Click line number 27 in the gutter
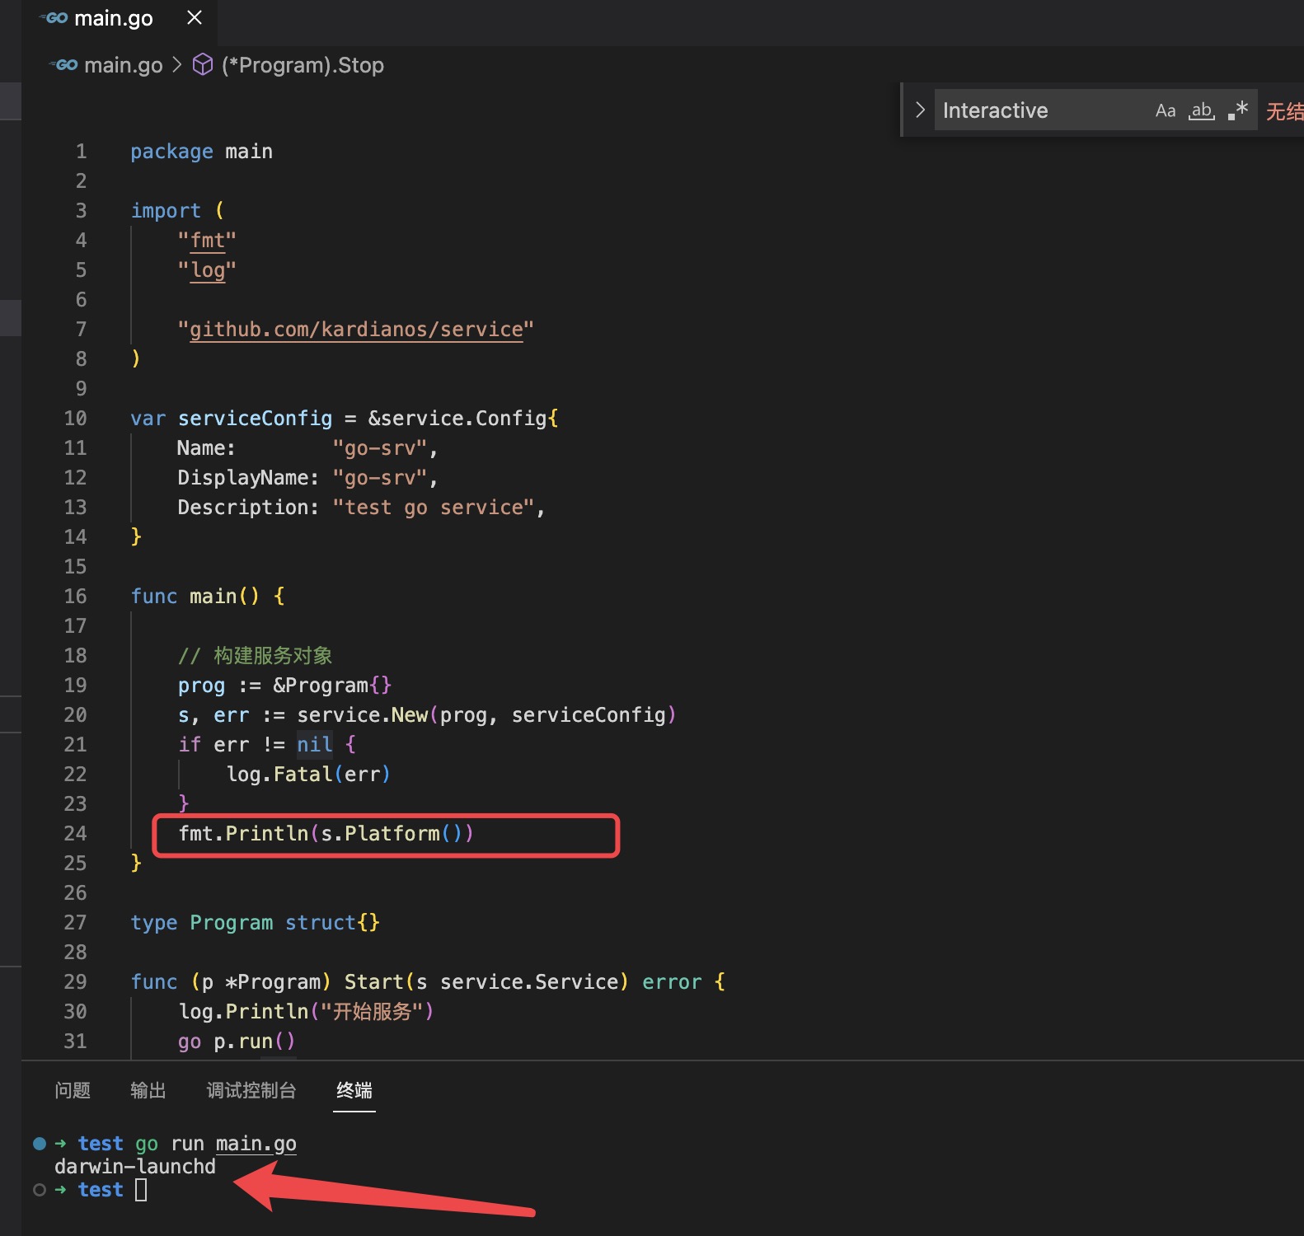 click(75, 923)
